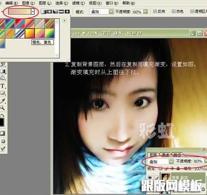The image size is (207, 195).
Task: Open gradient picker flyout menu arrow
Action: coord(65,21)
